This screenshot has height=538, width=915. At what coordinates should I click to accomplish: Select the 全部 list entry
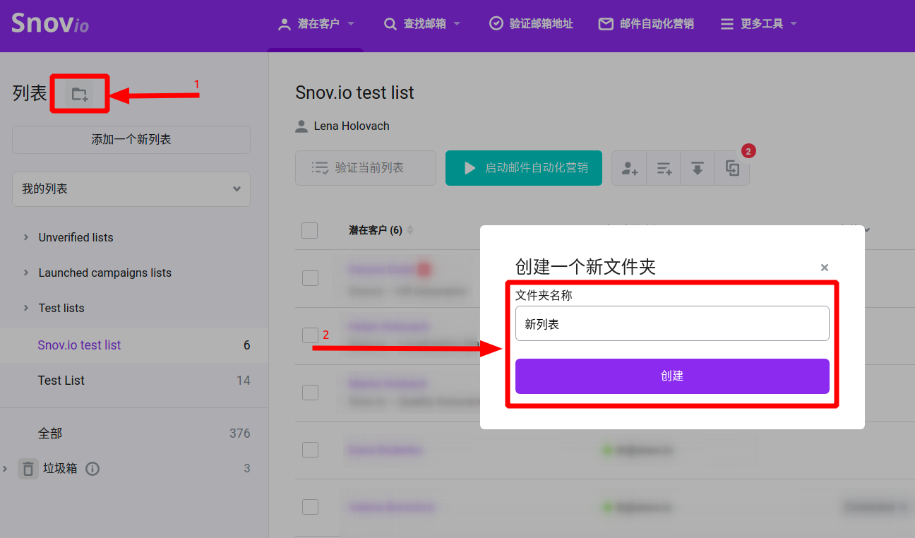pos(134,434)
